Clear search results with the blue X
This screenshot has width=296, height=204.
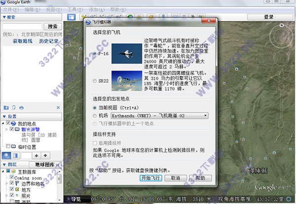tap(58, 107)
